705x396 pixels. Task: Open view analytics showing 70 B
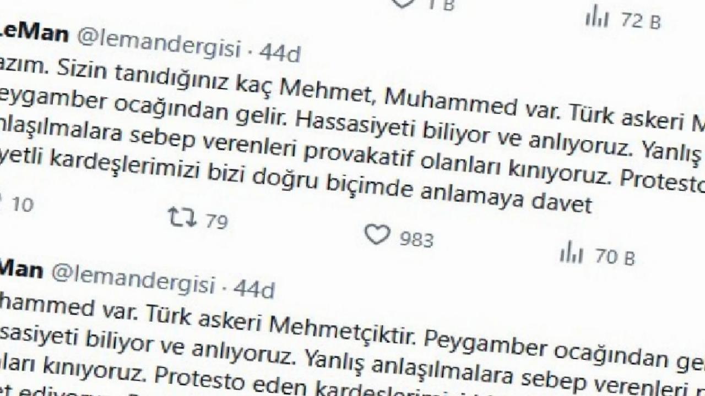pos(571,252)
